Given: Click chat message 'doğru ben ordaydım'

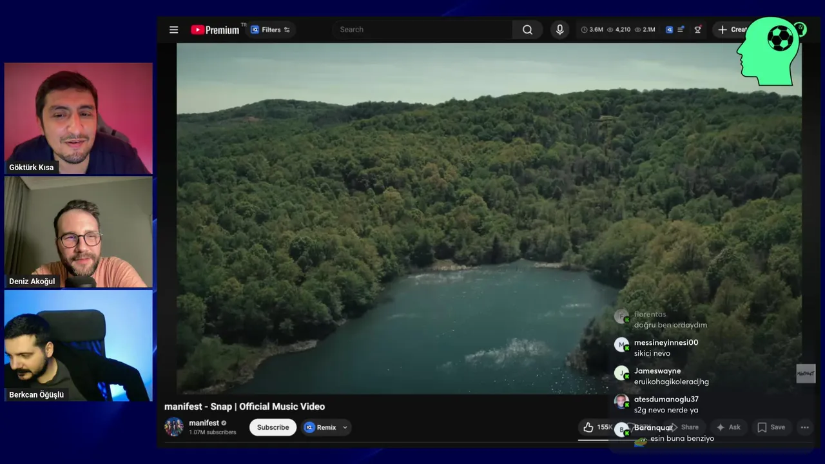Looking at the screenshot, I should [x=670, y=325].
